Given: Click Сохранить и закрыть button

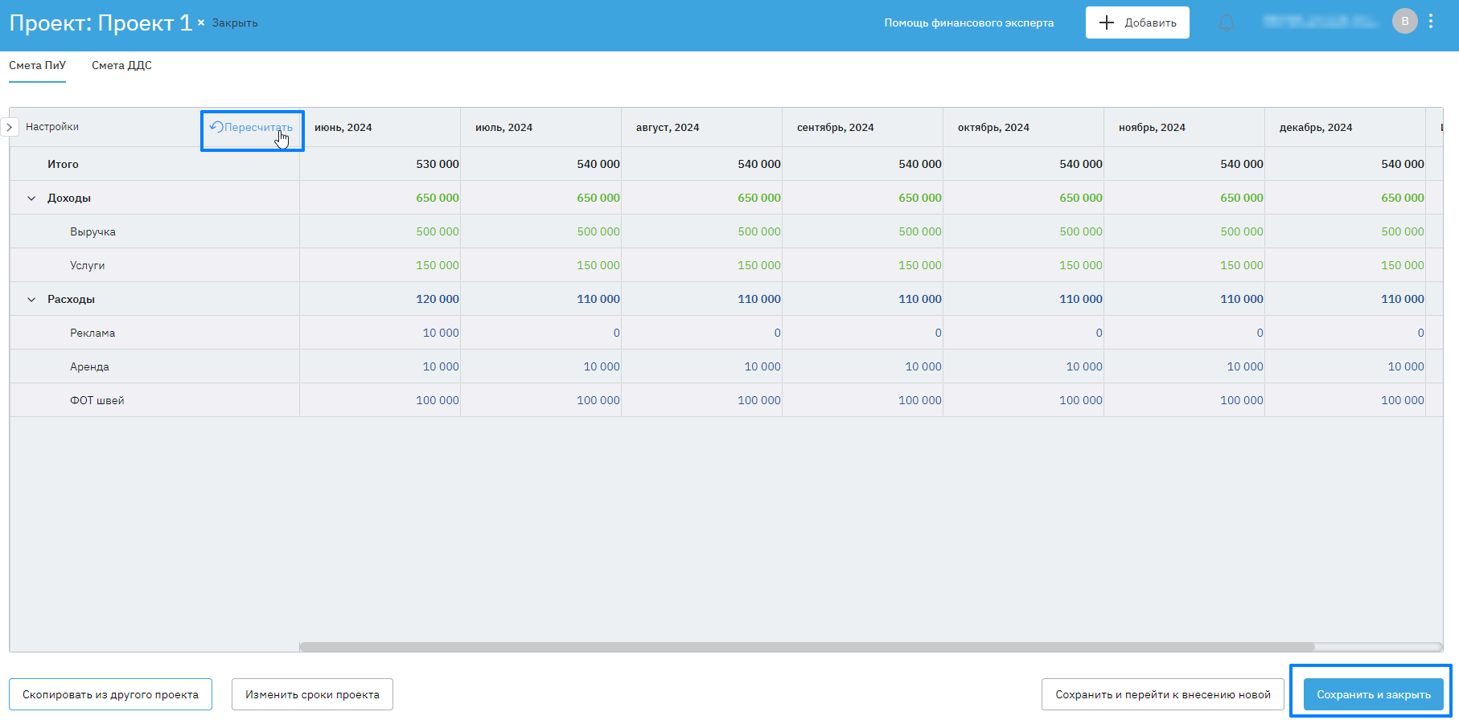Looking at the screenshot, I should click(x=1373, y=694).
